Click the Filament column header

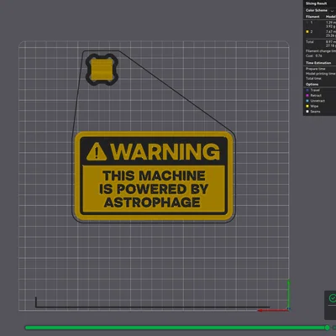click(312, 17)
